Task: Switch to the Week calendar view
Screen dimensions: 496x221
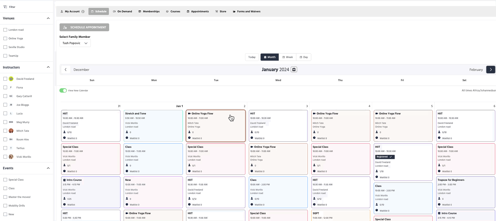Action: [x=287, y=57]
